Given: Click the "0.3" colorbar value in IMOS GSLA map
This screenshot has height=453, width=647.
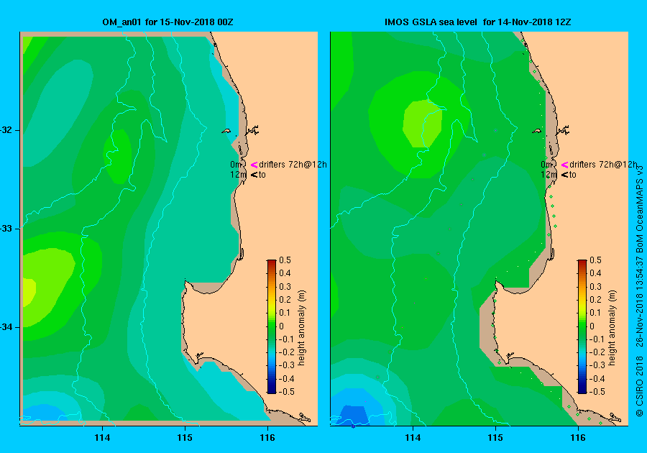Looking at the screenshot, I should [595, 286].
